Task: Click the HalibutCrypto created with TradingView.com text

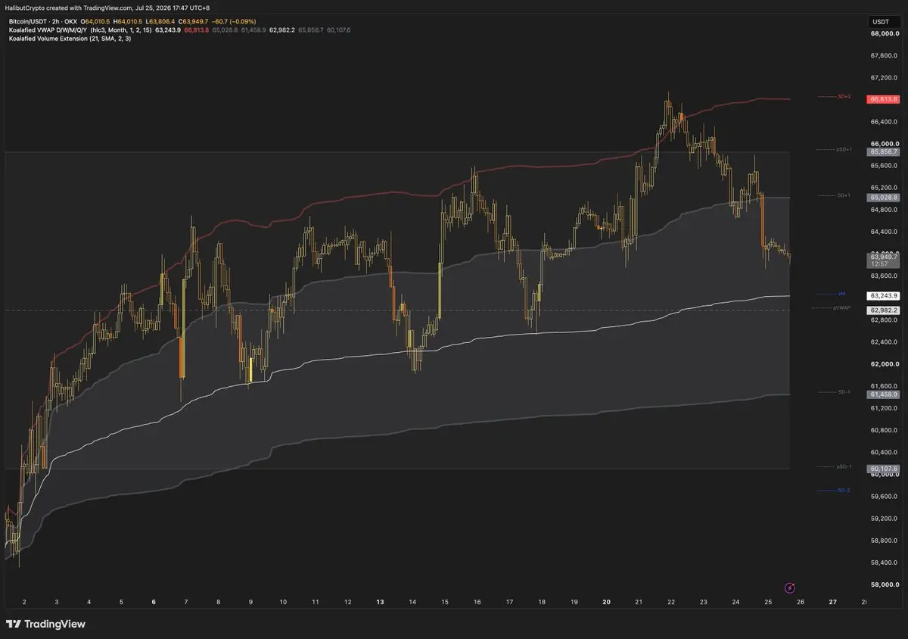Action: [x=70, y=7]
